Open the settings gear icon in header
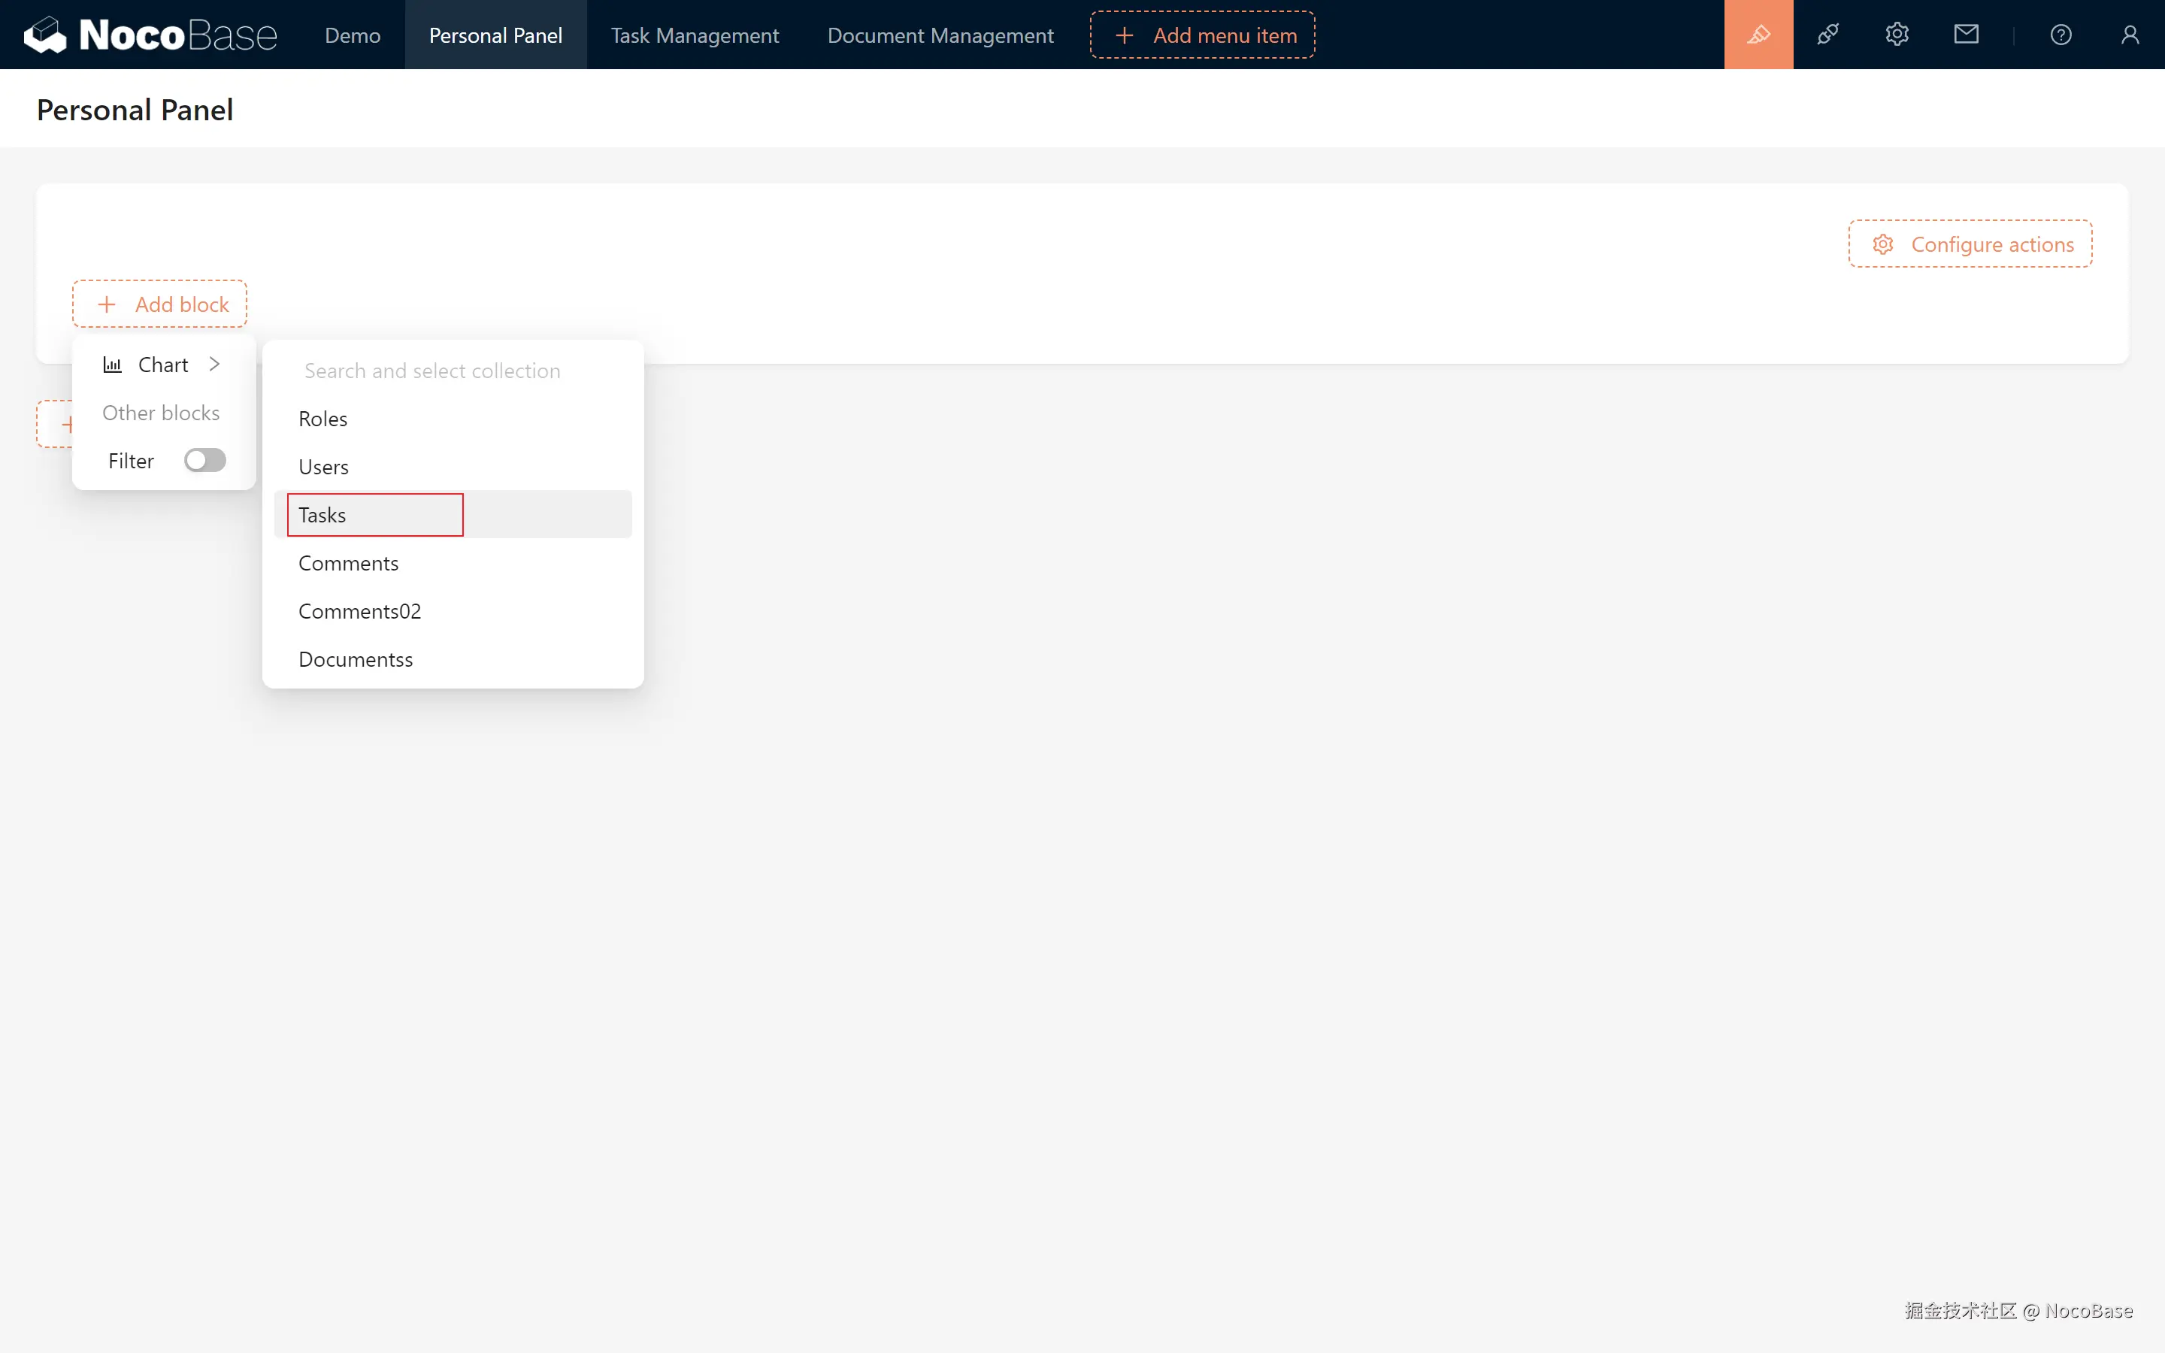Screen dimensions: 2165x1353 click(x=1897, y=35)
